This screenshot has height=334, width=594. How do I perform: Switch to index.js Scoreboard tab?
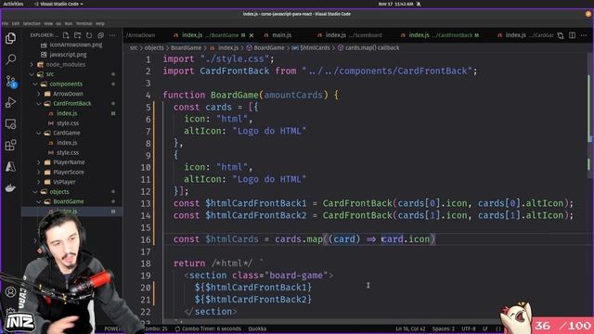point(350,35)
